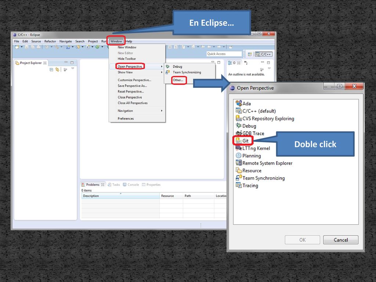Click the Resource perspective folder icon
Screen dimensions: 376x282
239,170
